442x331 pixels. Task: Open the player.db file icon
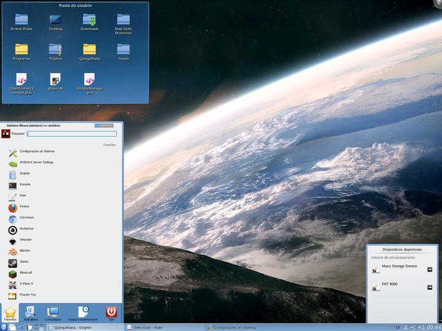(55, 82)
